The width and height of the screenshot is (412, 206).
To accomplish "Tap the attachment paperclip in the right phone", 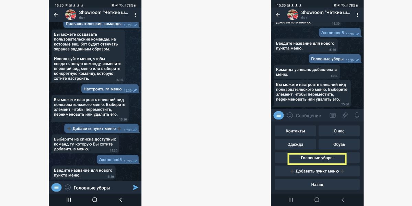I will click(x=345, y=115).
